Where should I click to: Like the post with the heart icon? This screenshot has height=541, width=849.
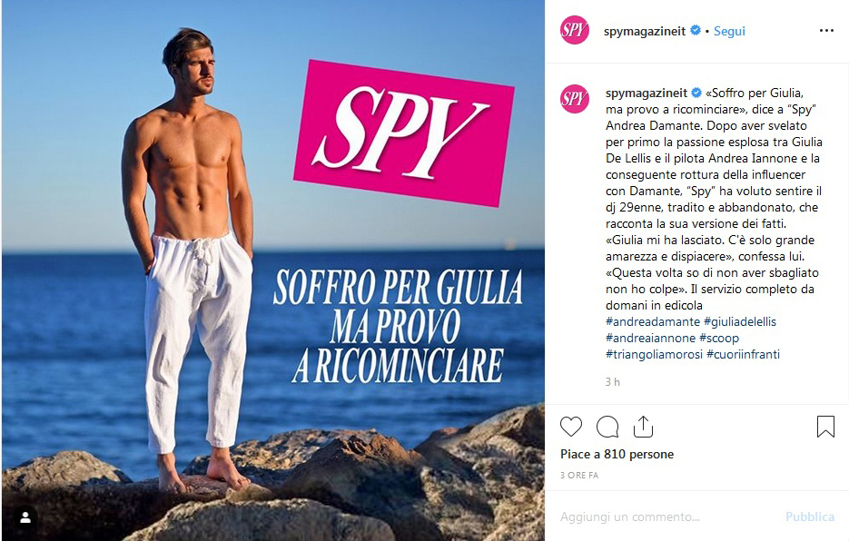click(571, 427)
